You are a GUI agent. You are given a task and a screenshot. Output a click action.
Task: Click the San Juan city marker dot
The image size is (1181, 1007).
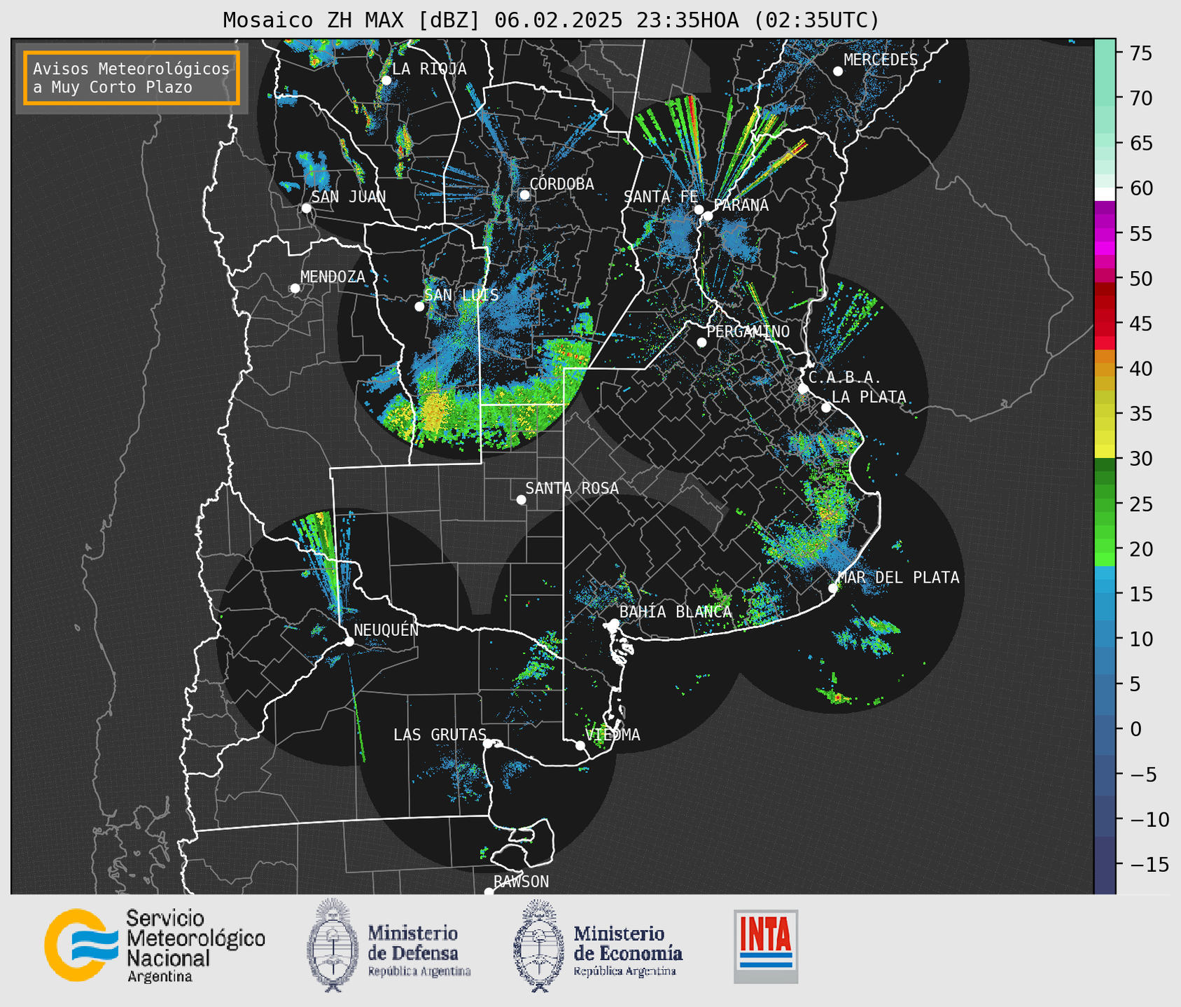[306, 208]
